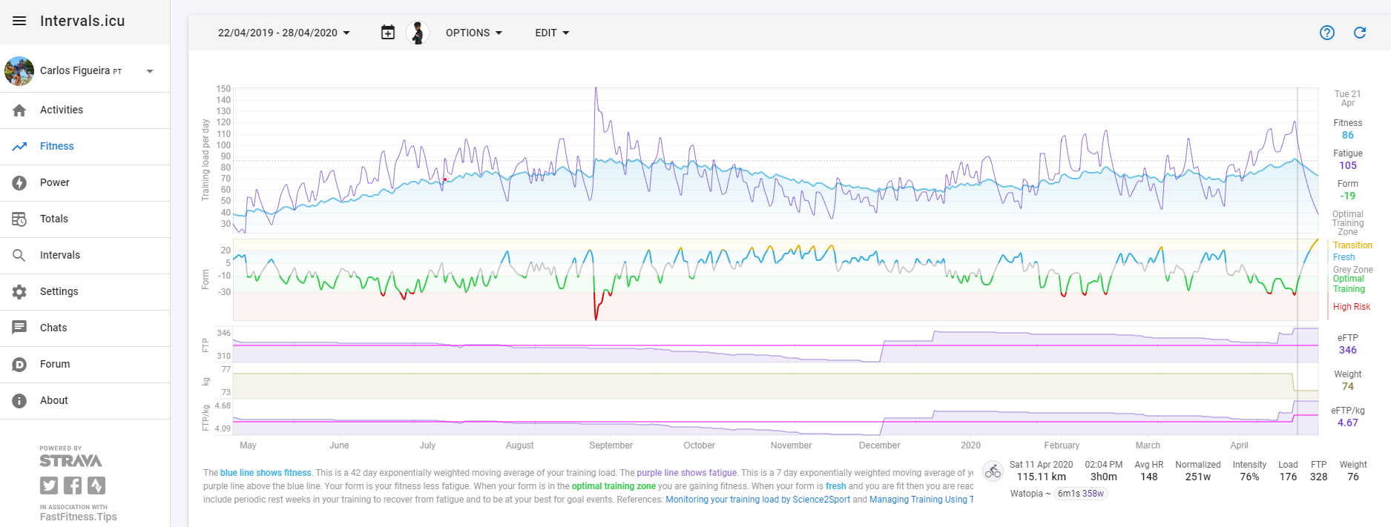Refresh the fitness chart data
Screen dimensions: 1391x527
(1360, 33)
